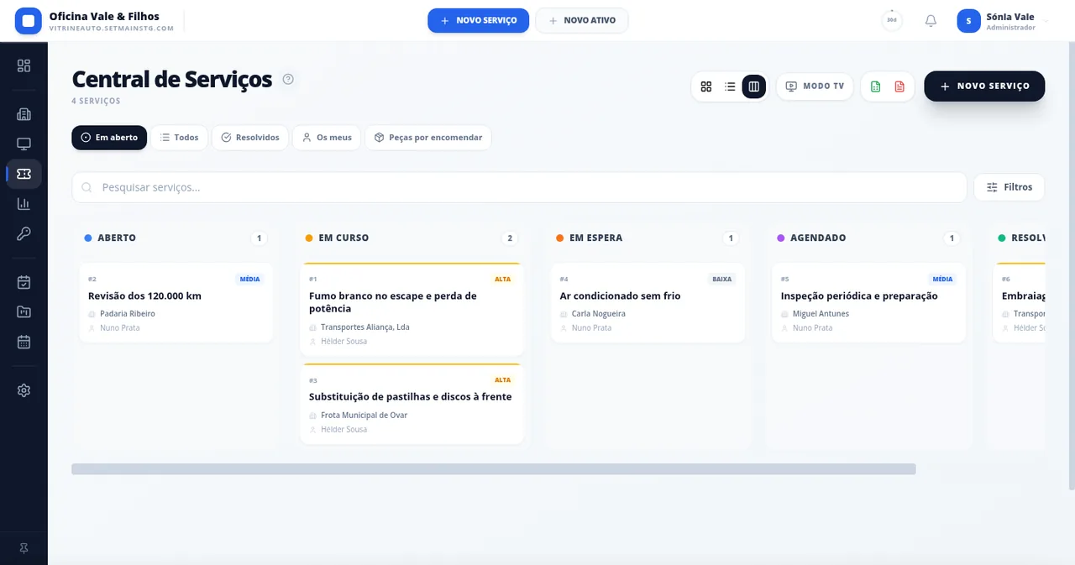Pin the sidebar with the pin icon
This screenshot has height=565, width=1075.
[x=24, y=548]
